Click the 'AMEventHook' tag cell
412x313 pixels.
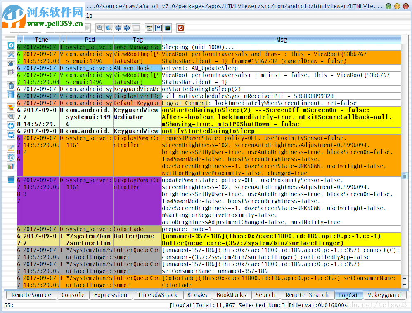[137, 68]
